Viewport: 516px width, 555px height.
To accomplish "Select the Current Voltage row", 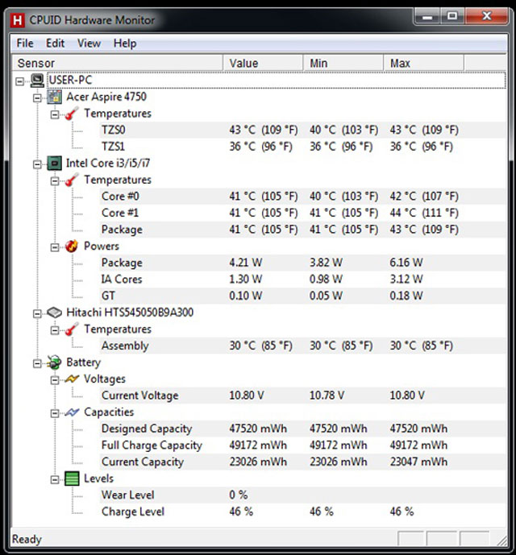I will tap(302, 396).
